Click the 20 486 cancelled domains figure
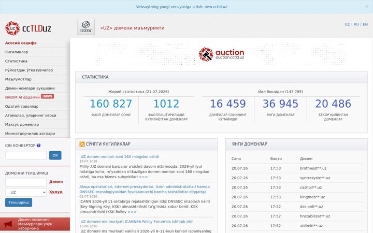The image size is (373, 233). pos(333,104)
